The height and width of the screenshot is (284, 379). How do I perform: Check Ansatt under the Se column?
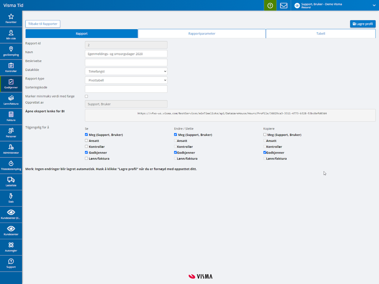click(86, 141)
